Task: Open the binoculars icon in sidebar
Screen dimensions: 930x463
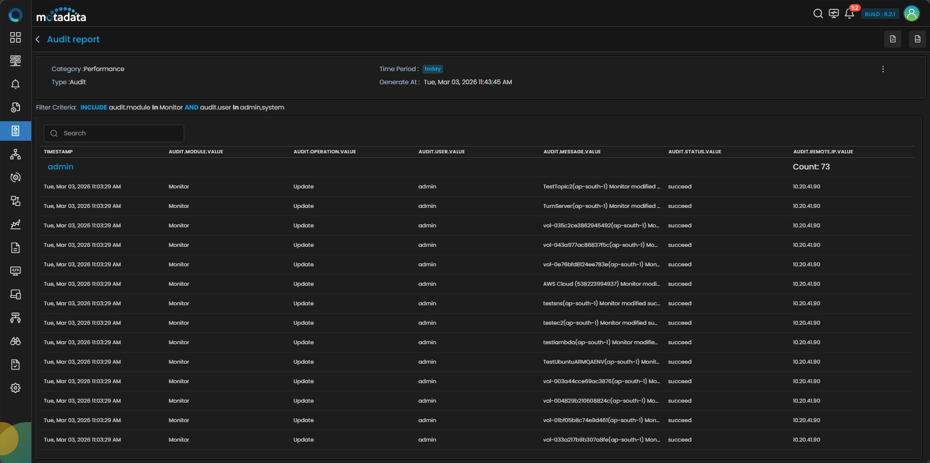Action: click(16, 341)
